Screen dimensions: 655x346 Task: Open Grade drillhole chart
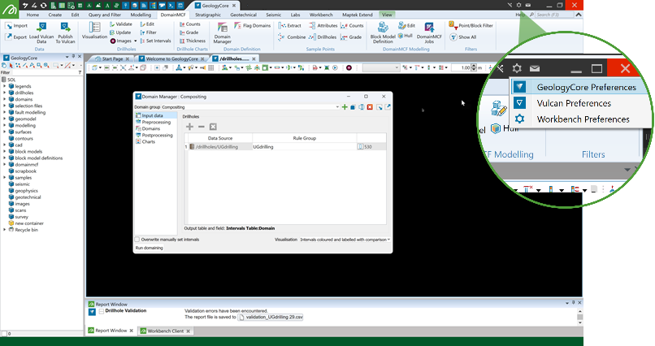(189, 32)
